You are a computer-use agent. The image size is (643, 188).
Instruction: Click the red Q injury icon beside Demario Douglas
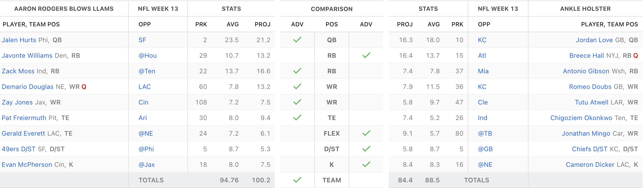84,87
